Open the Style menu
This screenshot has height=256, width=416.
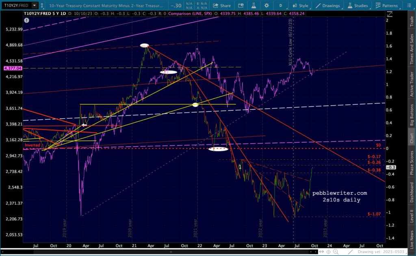tap(301, 6)
